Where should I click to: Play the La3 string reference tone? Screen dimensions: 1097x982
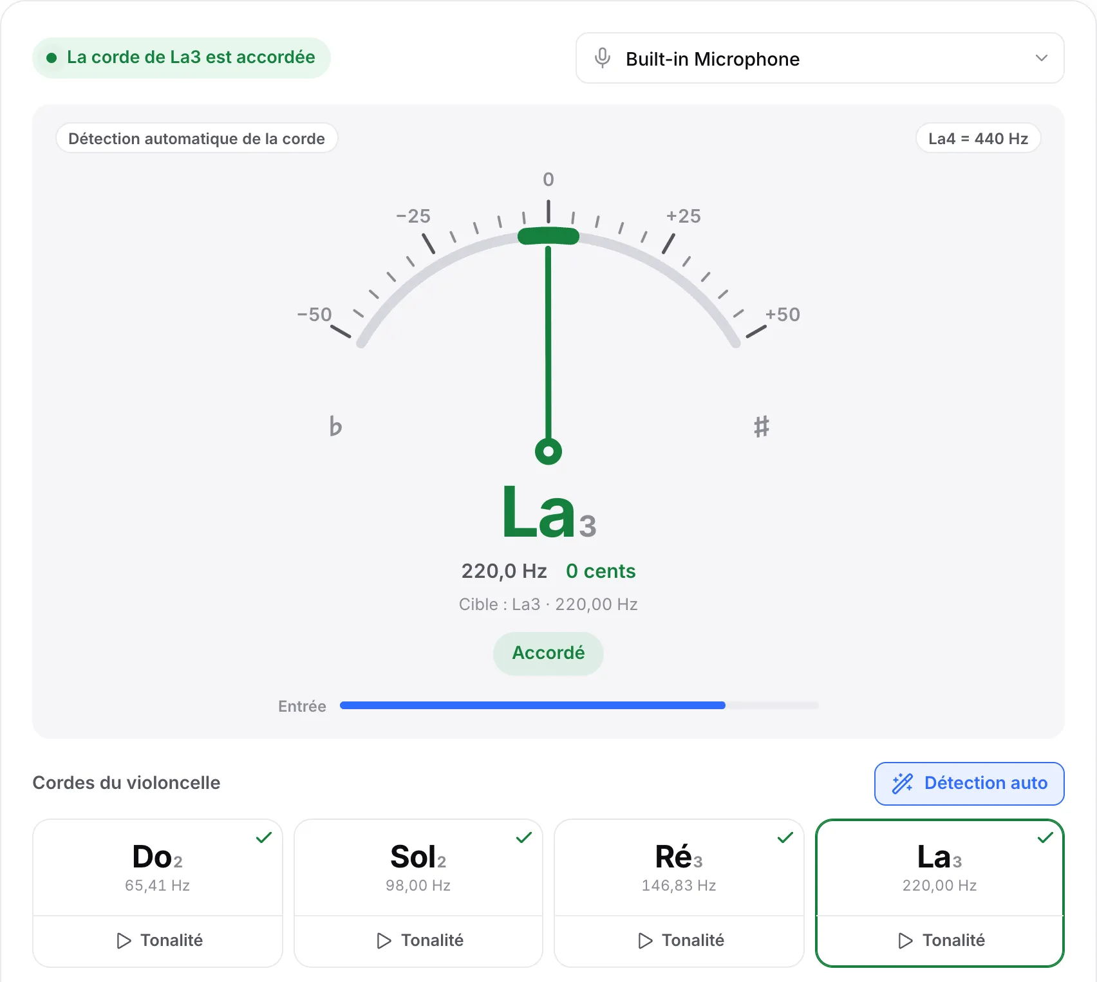940,941
